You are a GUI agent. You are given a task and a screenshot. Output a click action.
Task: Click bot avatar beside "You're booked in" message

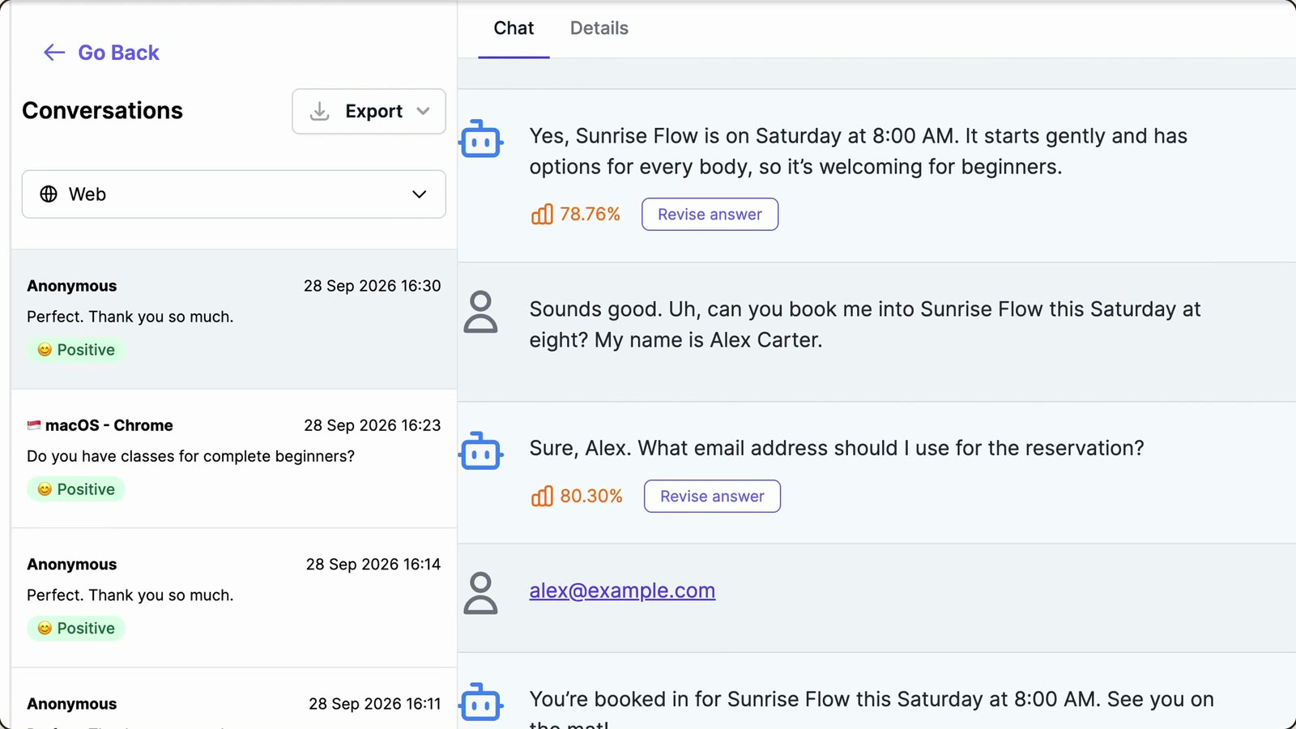481,702
